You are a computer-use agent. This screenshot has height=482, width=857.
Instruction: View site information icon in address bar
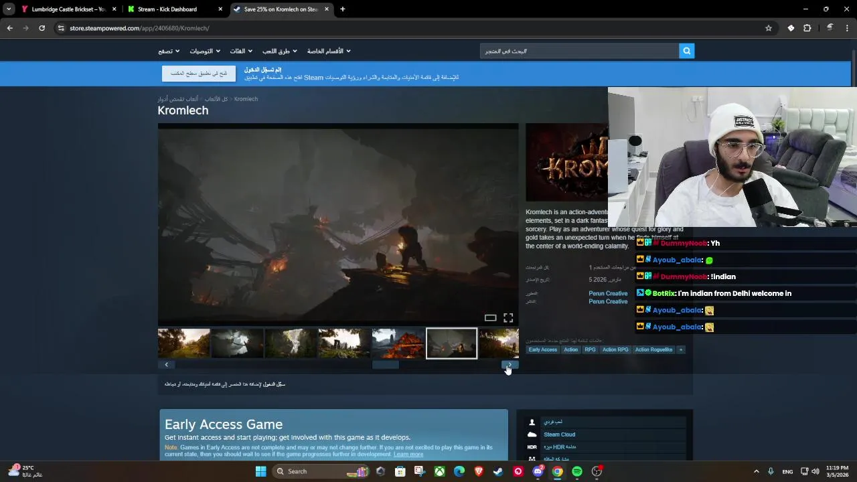coord(61,28)
